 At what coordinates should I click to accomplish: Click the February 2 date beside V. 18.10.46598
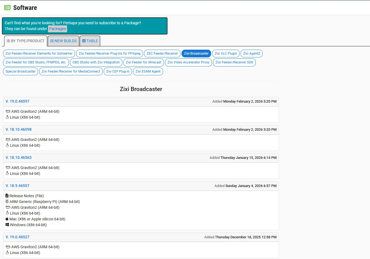click(x=250, y=130)
